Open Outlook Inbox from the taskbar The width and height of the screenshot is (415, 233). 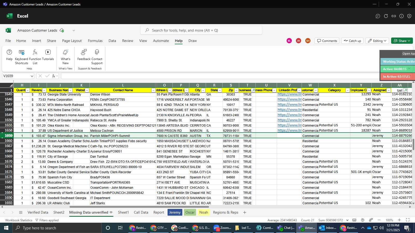point(327,228)
